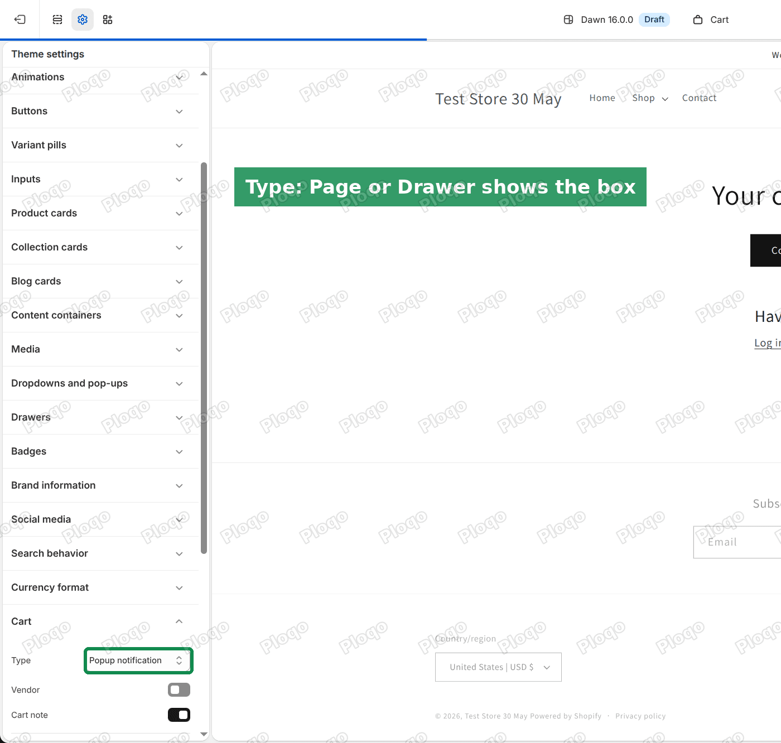Expand the Content containers section

click(100, 315)
